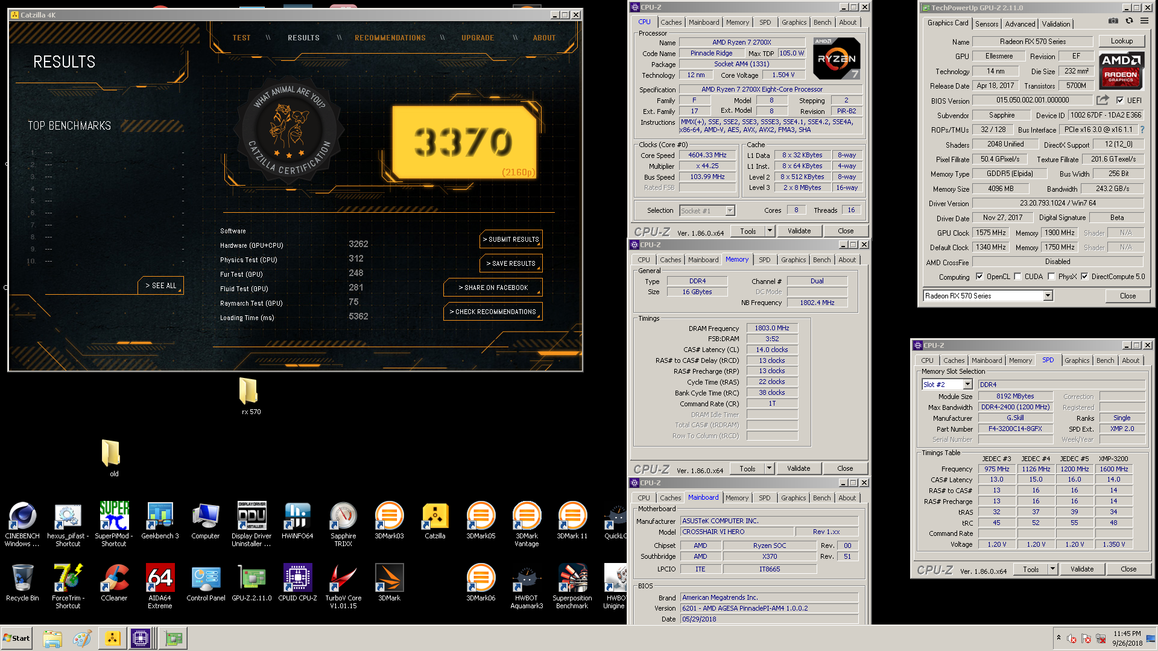Open the rx 570 folder on desktop
1158x651 pixels.
[x=250, y=396]
